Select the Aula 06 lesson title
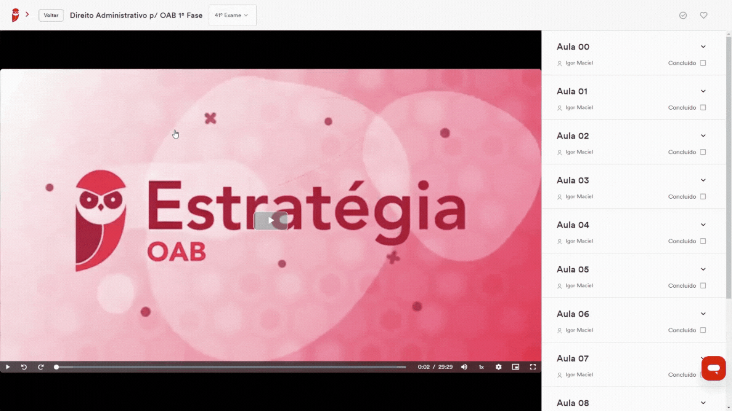This screenshot has width=732, height=411. coord(573,314)
